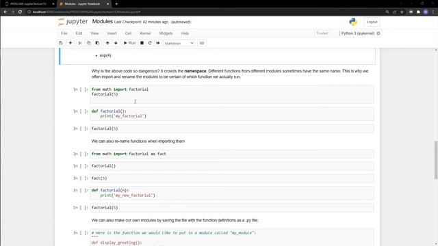The width and height of the screenshot is (438, 246).
Task: Click the 'Last Checkpoint: 42 minutes ago' text
Action: click(142, 22)
